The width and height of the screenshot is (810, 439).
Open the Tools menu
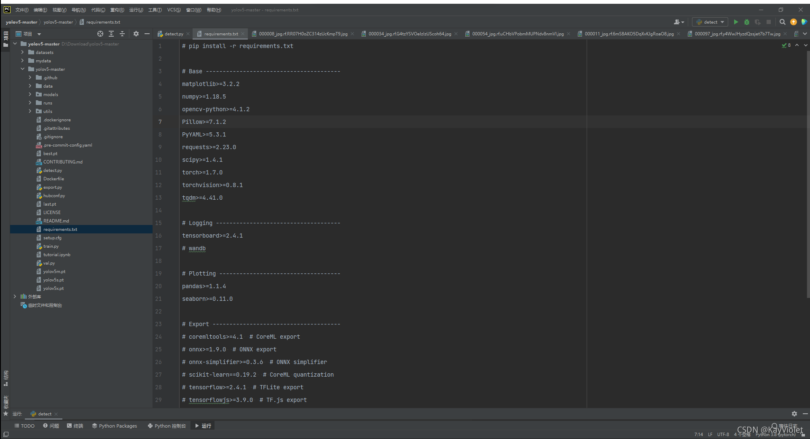[155, 10]
